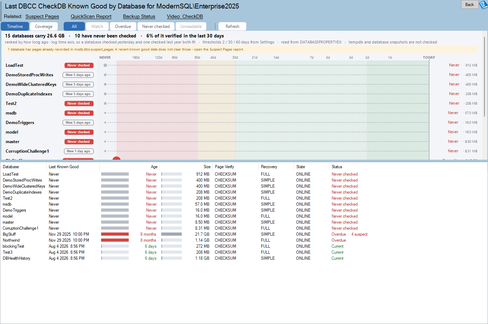This screenshot has height=324, width=488.
Task: Click the '4 suspect' status for BigStuff
Action: [x=359, y=234]
